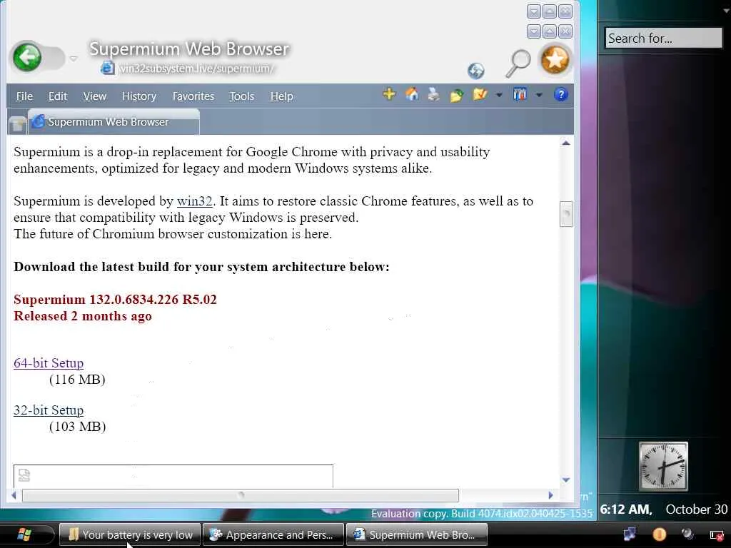This screenshot has height=548, width=731.
Task: Click the analog clock sidebar gadget
Action: point(663,466)
